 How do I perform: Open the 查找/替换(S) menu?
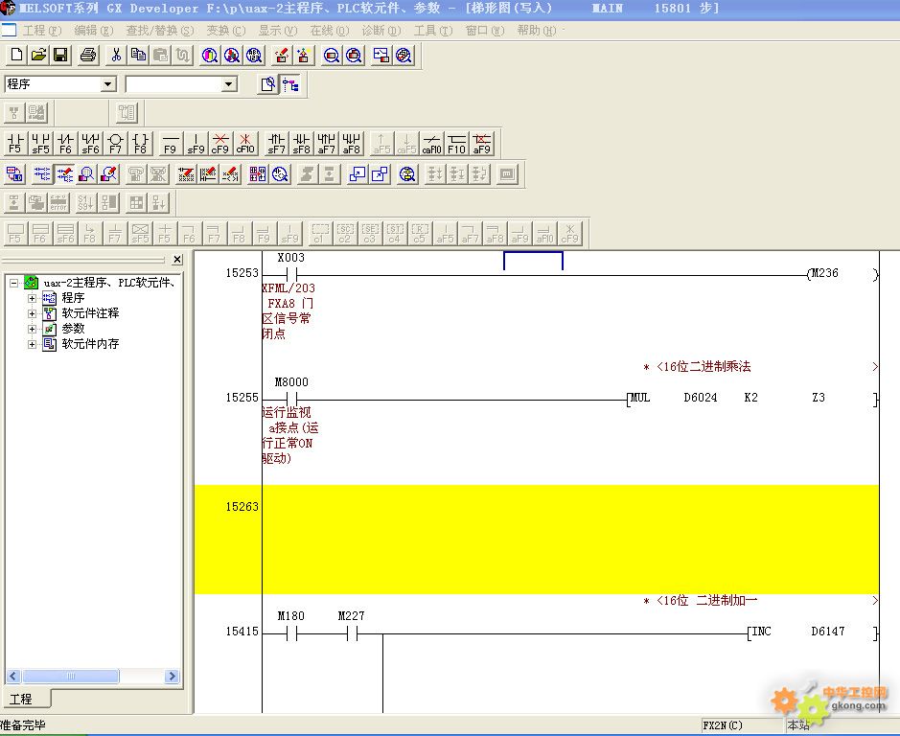pyautogui.click(x=159, y=31)
